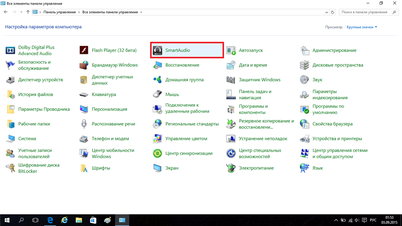This screenshot has width=402, height=226.
Task: Go up one level with the up arrow
Action: (x=28, y=12)
